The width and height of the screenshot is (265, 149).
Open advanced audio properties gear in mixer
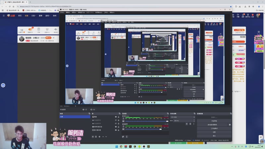click(x=123, y=137)
